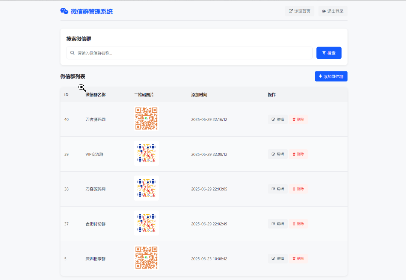This screenshot has width=406, height=280.
Task: Delete the row with ID 38
Action: (298, 189)
